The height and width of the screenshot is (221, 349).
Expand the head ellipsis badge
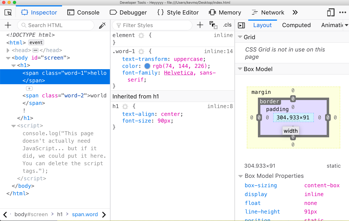(x=35, y=50)
